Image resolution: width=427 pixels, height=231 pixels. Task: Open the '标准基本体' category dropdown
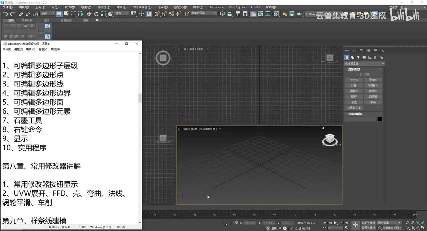(x=364, y=64)
